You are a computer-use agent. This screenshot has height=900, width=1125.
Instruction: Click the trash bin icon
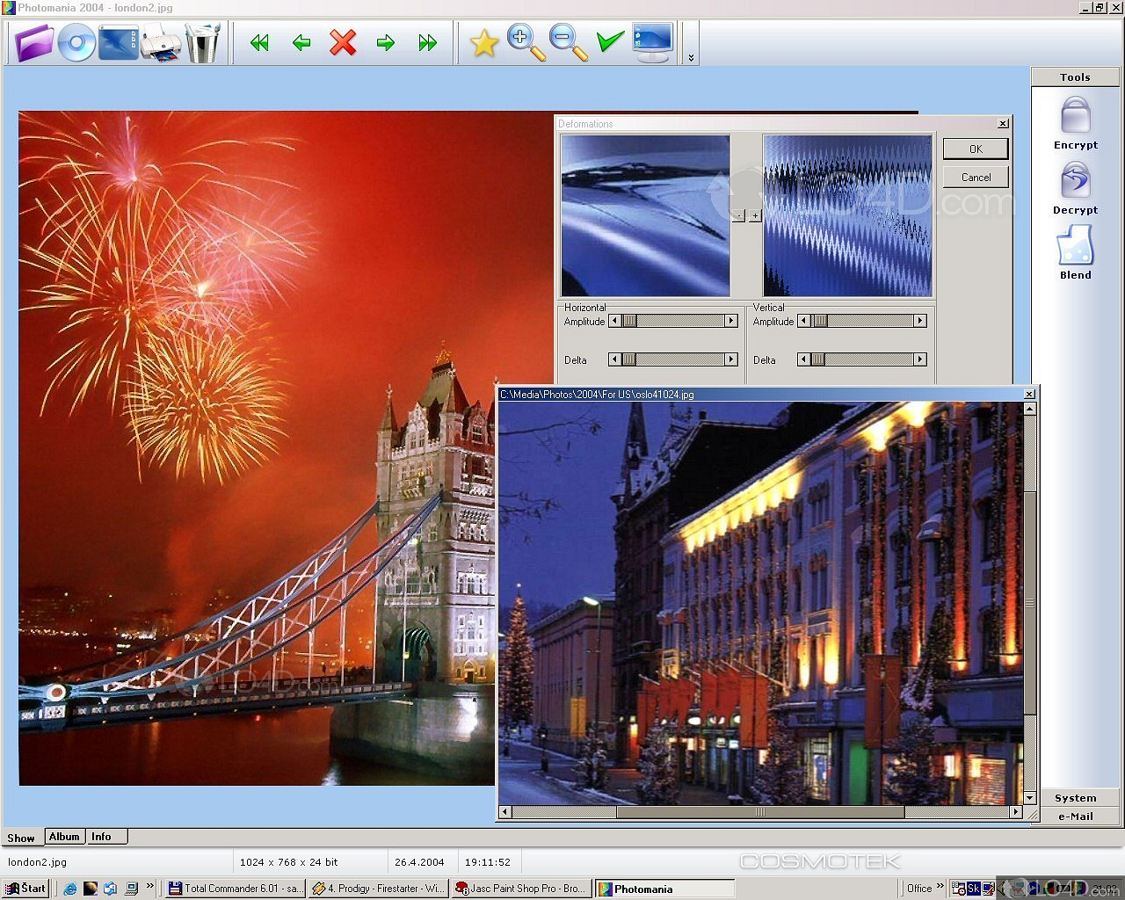point(203,42)
